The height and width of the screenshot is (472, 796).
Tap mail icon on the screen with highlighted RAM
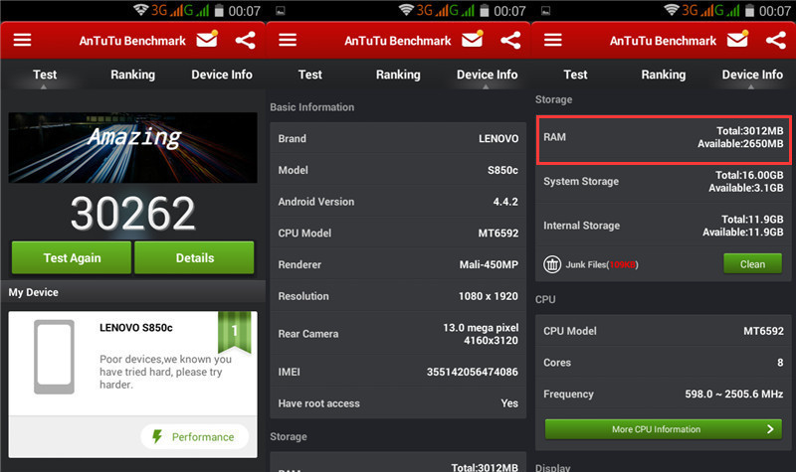[x=738, y=41]
